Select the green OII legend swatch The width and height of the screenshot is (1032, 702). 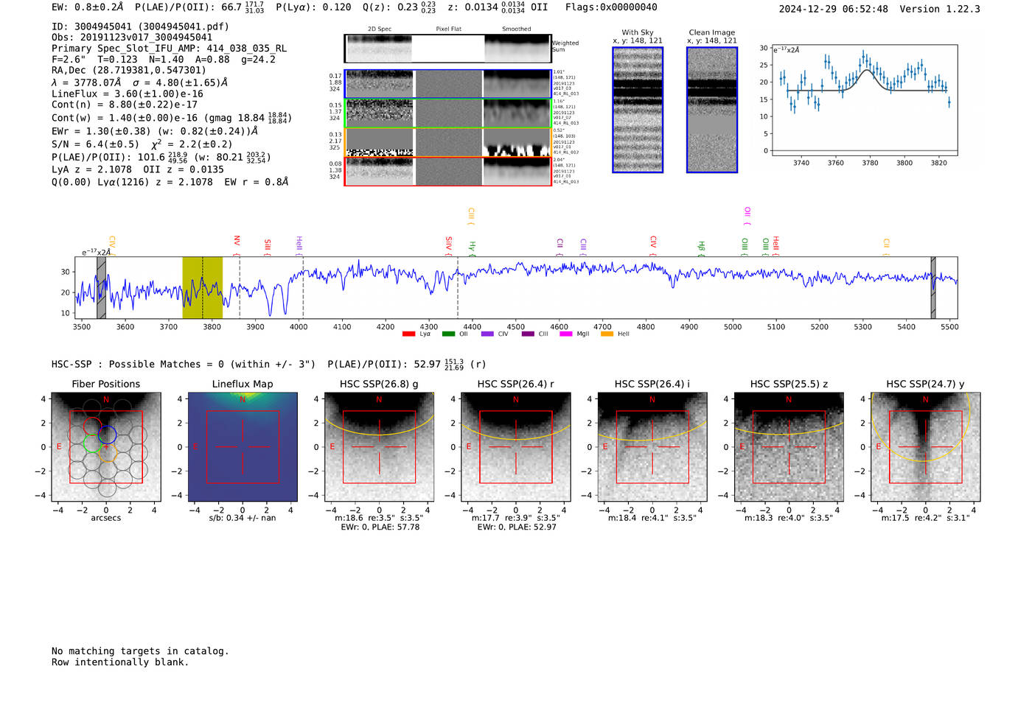pyautogui.click(x=448, y=334)
